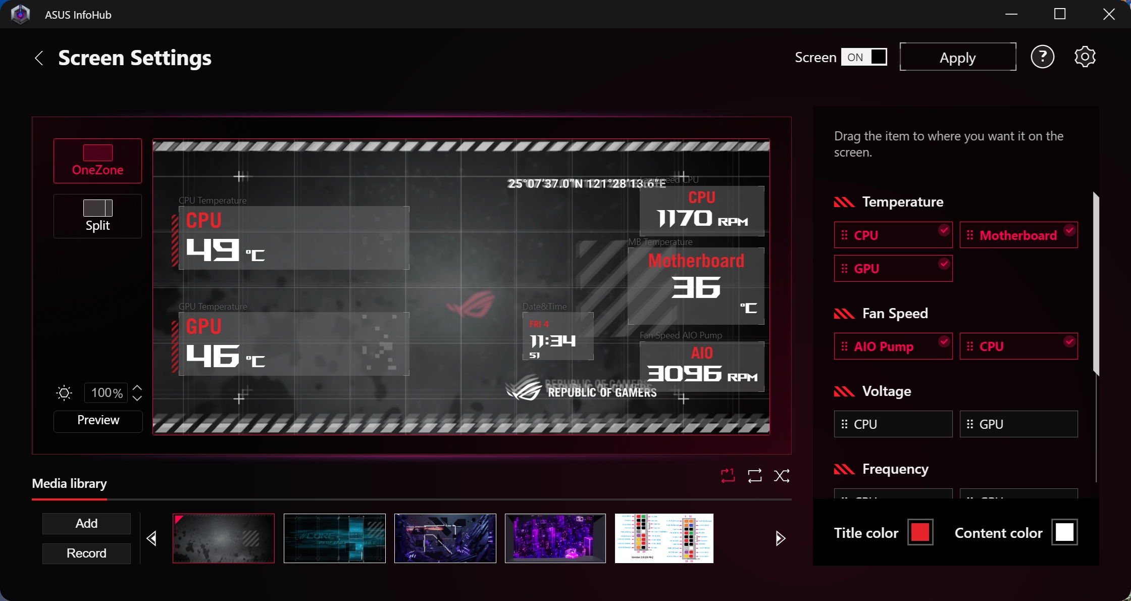Select the Date&Time 11:34 widget
Screen dimensions: 1131x601
558,336
